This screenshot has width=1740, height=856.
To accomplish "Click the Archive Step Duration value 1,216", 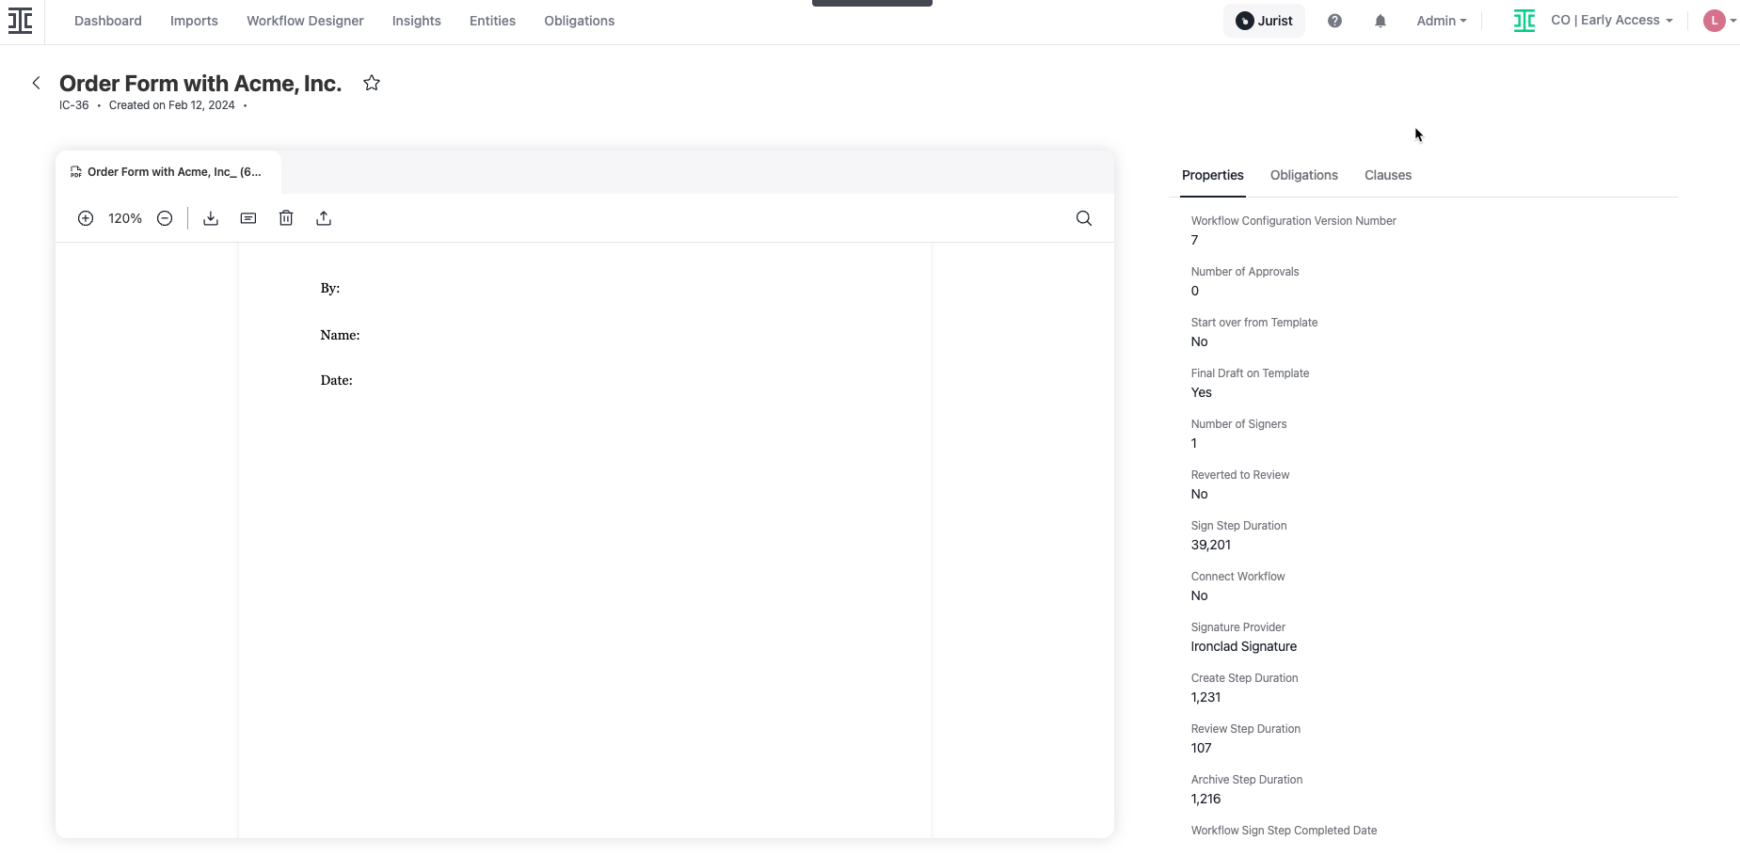I will 1205,799.
